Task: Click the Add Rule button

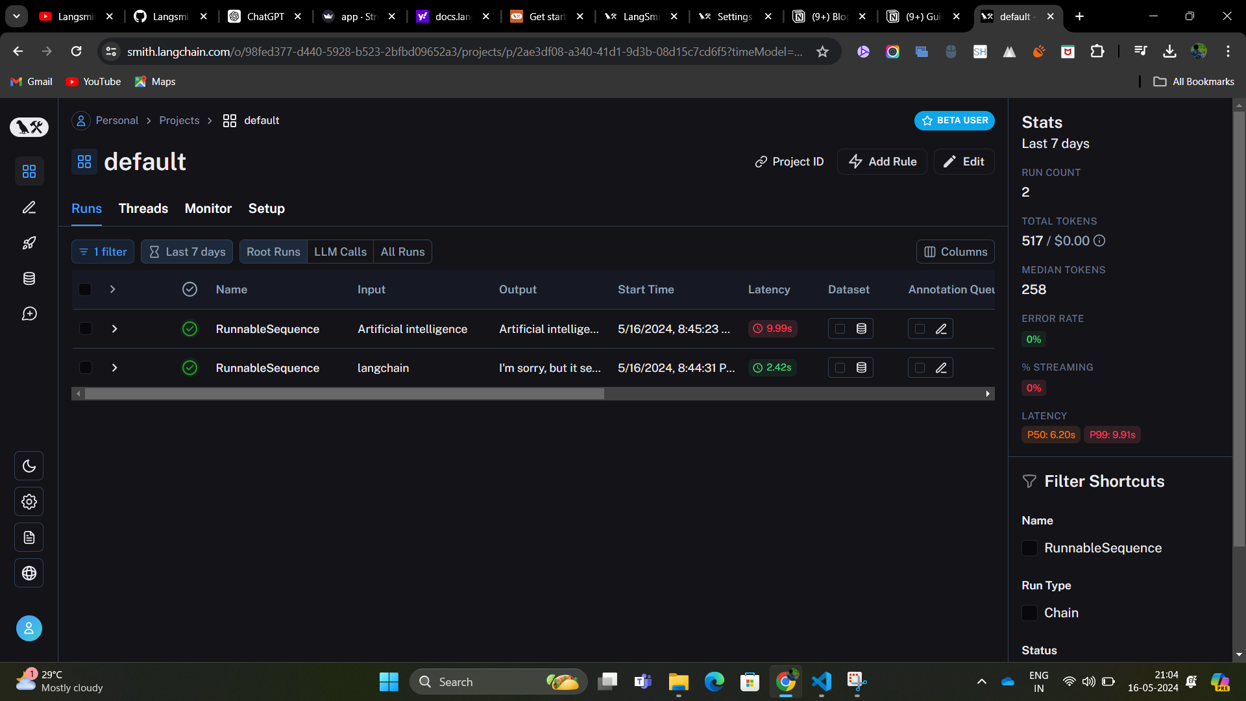Action: coord(883,162)
